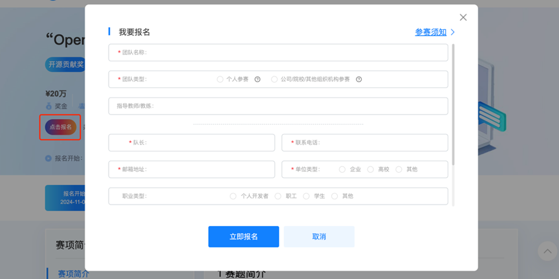
Task: Select 个人参赛 team type radio
Action: 220,80
